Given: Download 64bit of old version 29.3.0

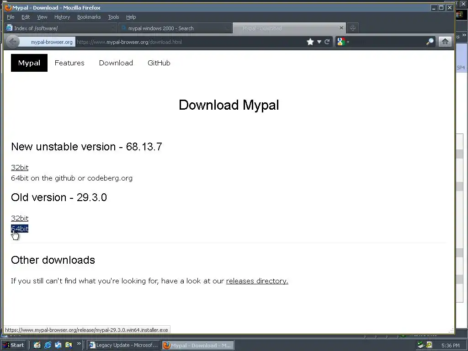Looking at the screenshot, I should click(20, 229).
